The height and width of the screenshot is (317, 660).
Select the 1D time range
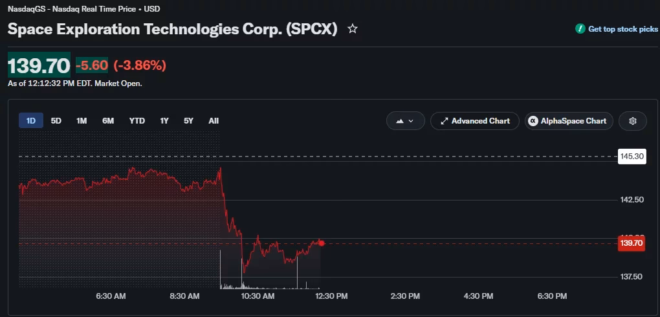coord(31,121)
